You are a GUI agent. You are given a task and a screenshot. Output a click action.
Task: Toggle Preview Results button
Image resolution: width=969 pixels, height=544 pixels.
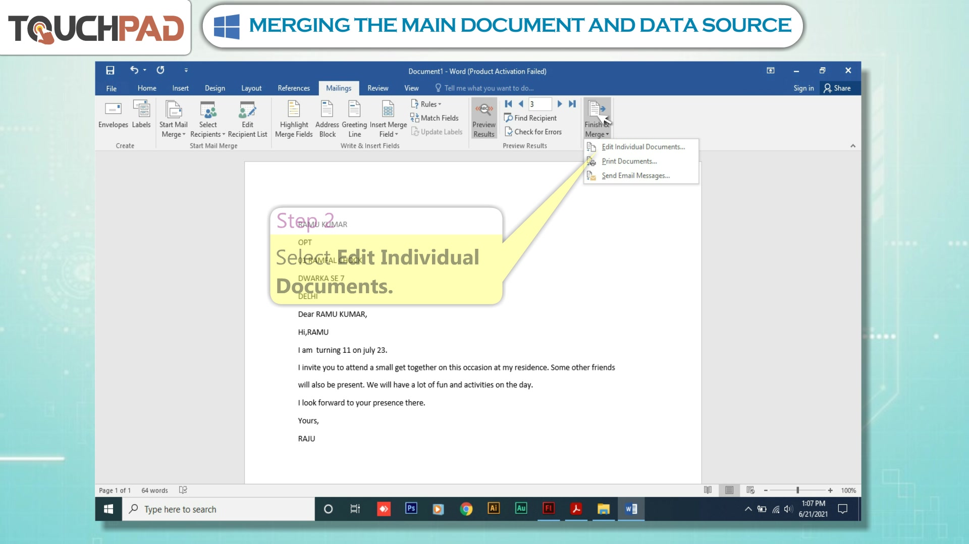484,119
